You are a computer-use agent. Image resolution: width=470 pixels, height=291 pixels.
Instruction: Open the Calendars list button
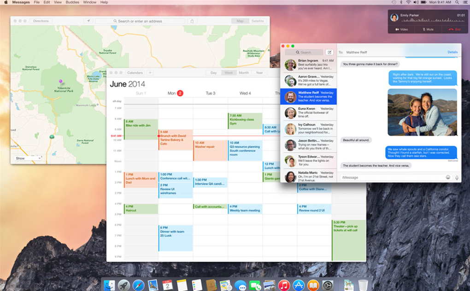[135, 72]
